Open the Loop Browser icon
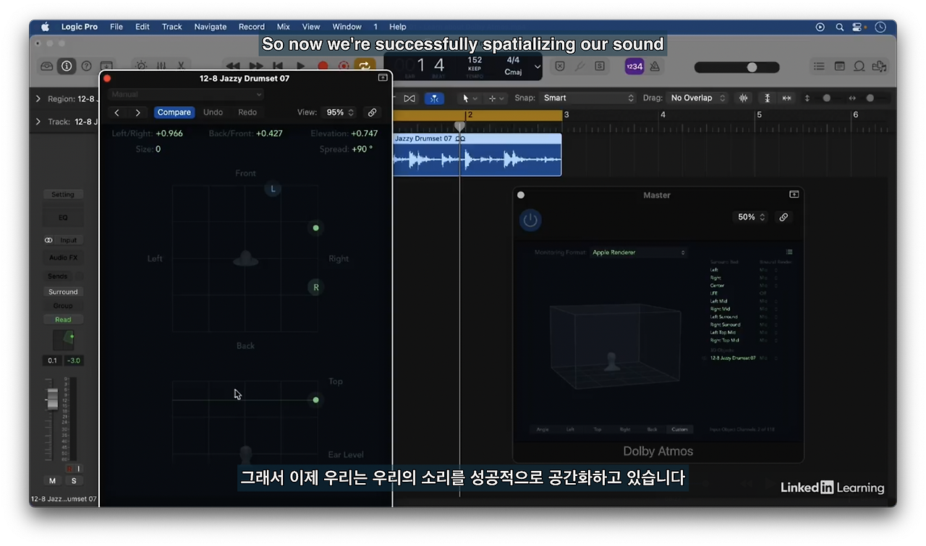Viewport: 926px width, 546px height. [x=859, y=66]
